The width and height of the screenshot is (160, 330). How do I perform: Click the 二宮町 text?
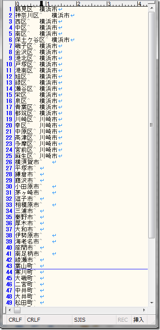pyautogui.click(x=24, y=284)
